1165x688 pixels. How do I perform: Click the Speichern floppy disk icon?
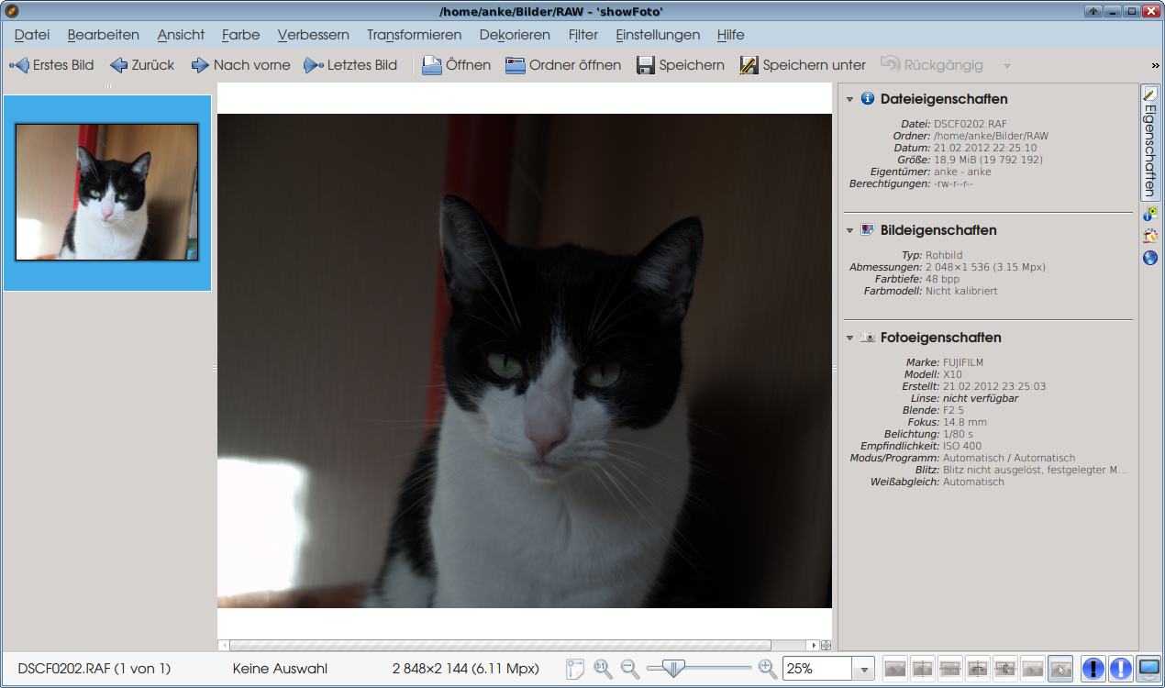point(646,65)
